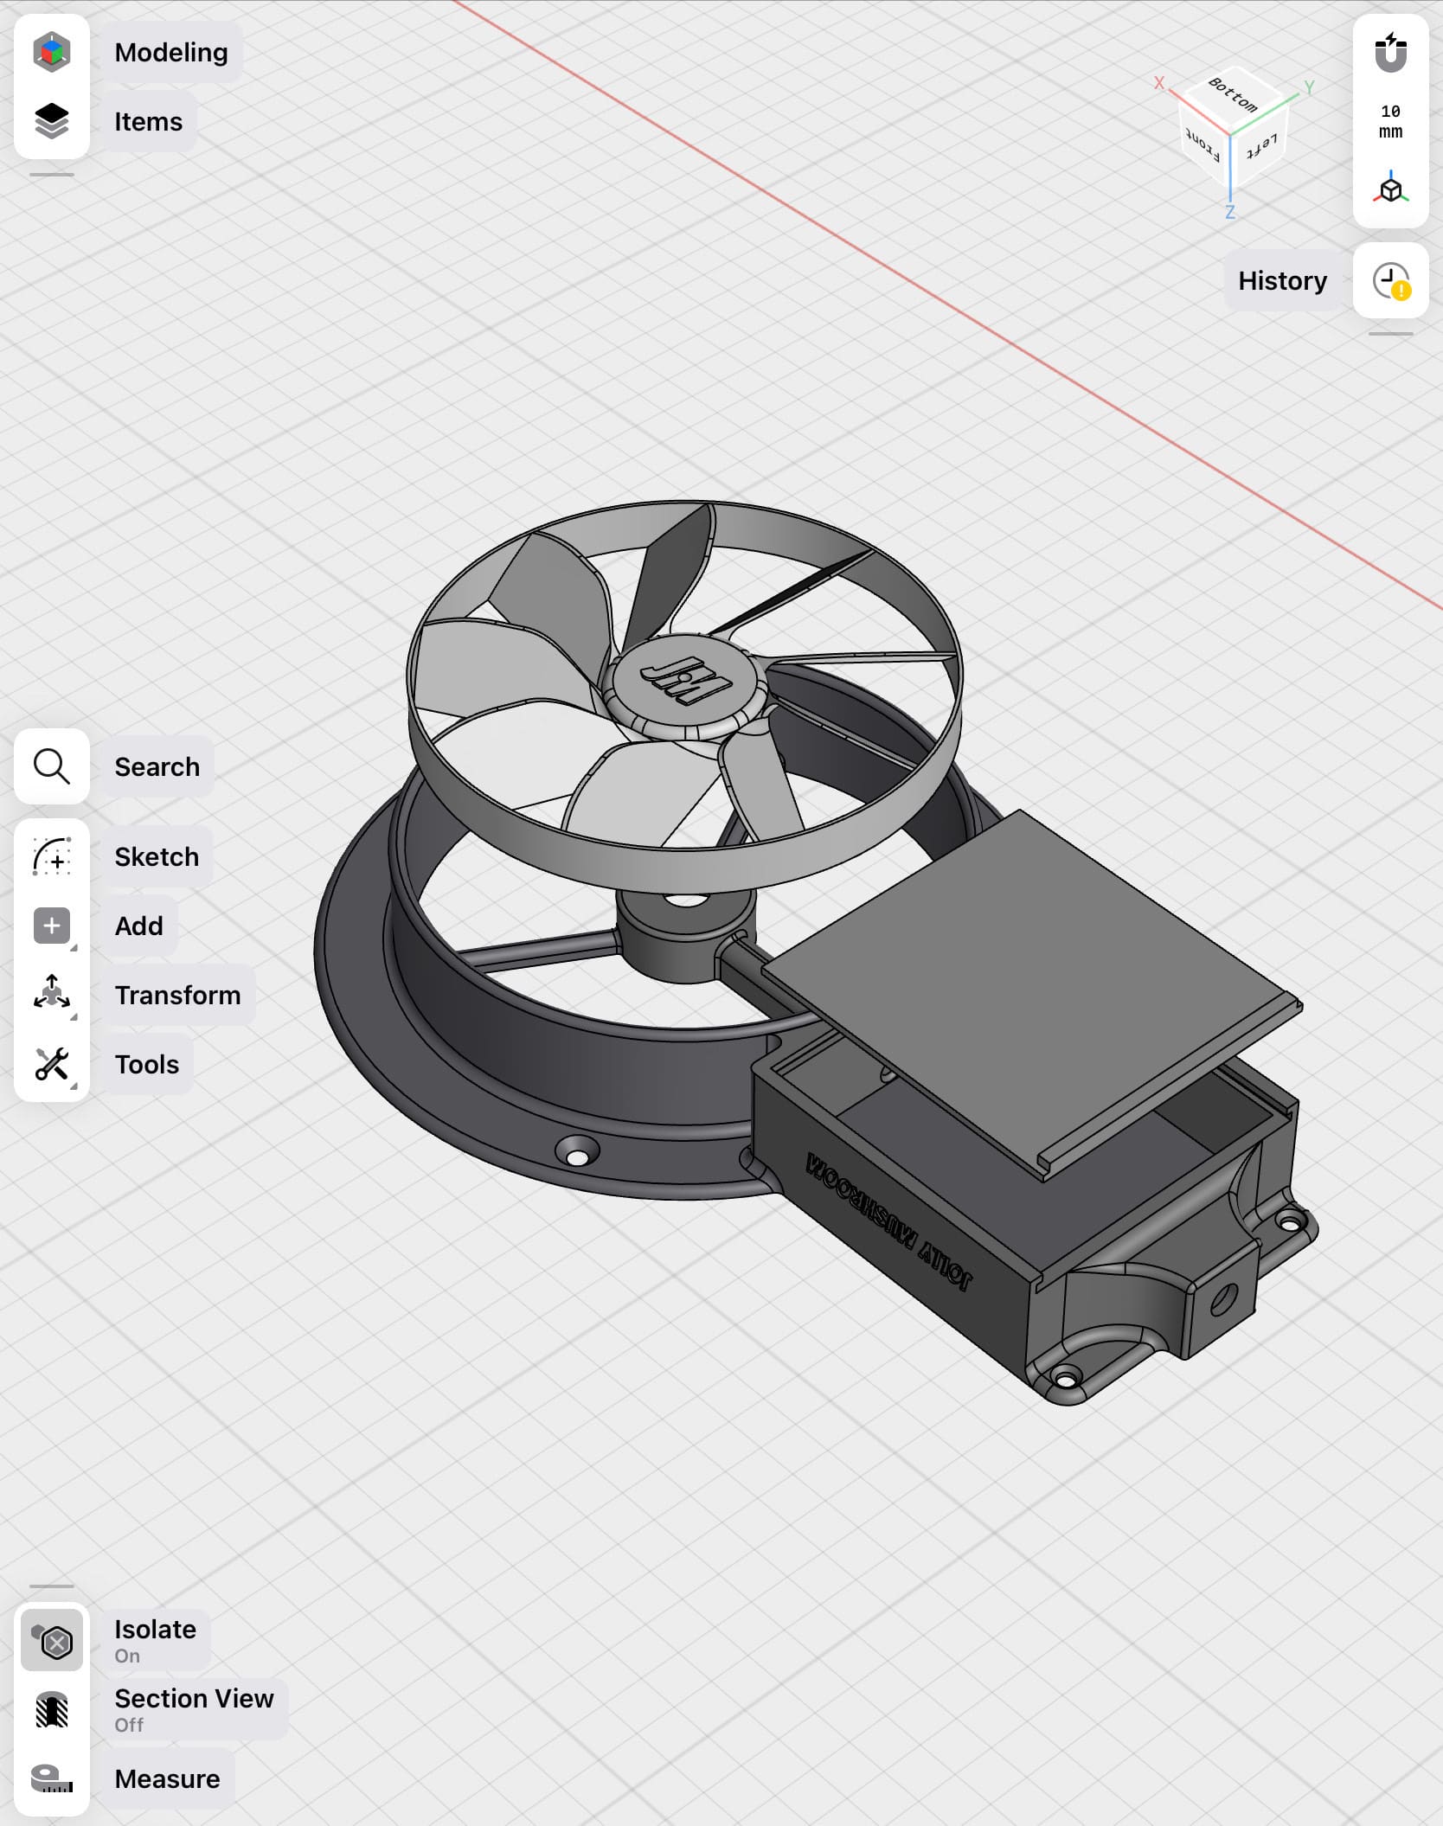Open the Modeling workspace cube icon
Viewport: 1443px width, 1826px height.
click(x=52, y=52)
